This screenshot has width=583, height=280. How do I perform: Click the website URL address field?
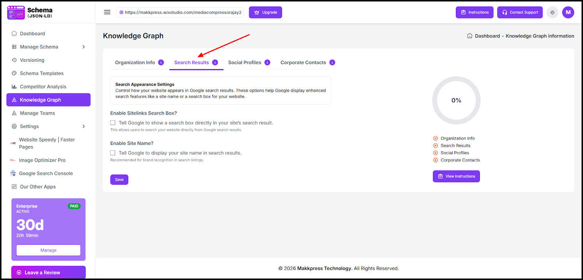point(180,12)
